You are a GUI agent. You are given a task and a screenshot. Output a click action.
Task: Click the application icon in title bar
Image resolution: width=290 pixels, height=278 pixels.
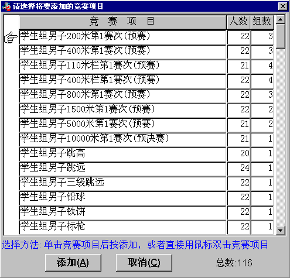pos(6,6)
